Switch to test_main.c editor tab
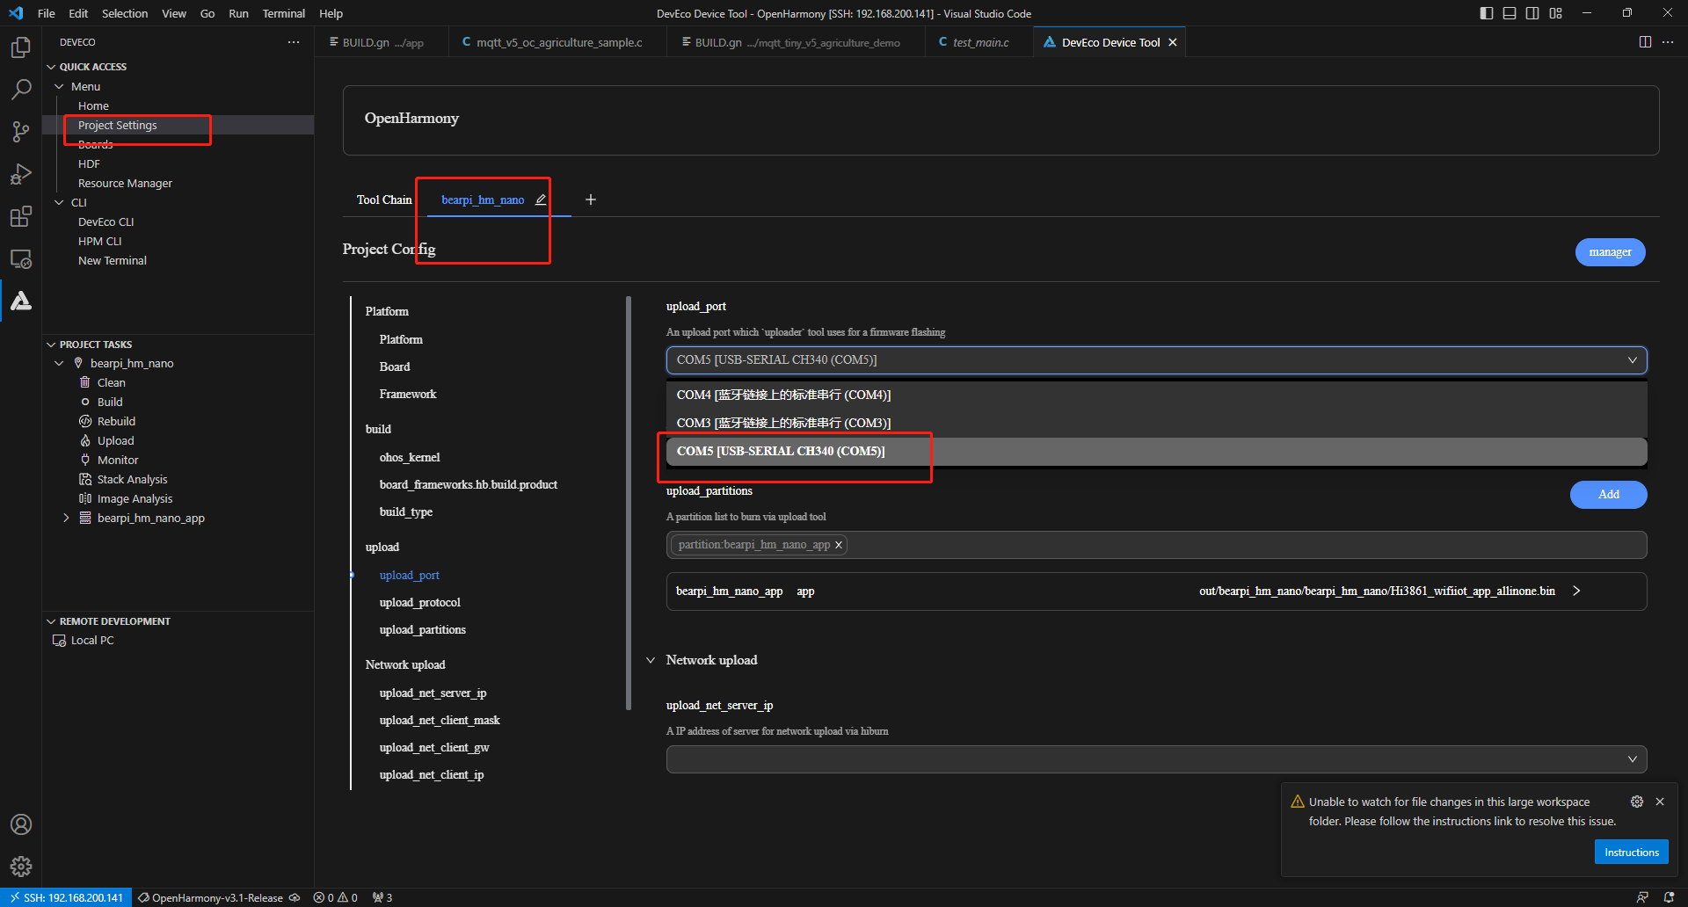The height and width of the screenshot is (907, 1688). pyautogui.click(x=980, y=42)
